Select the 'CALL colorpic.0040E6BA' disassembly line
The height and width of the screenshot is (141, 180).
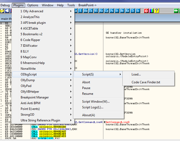pyautogui.click(x=49, y=127)
